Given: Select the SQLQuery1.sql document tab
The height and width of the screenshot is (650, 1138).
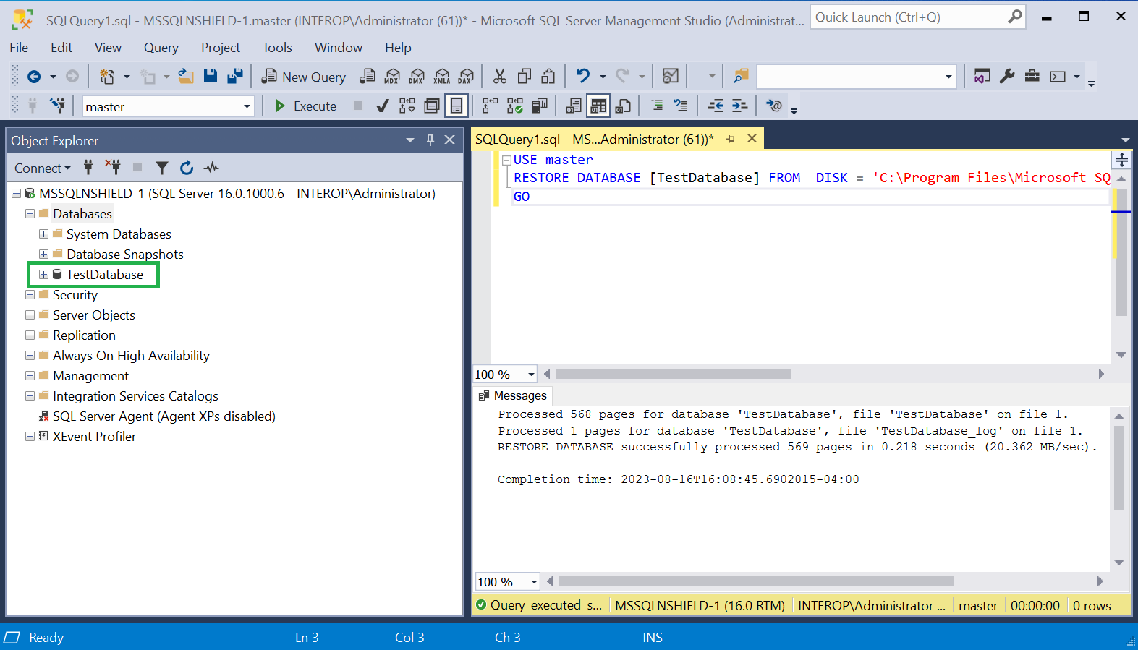Looking at the screenshot, I should pos(594,139).
